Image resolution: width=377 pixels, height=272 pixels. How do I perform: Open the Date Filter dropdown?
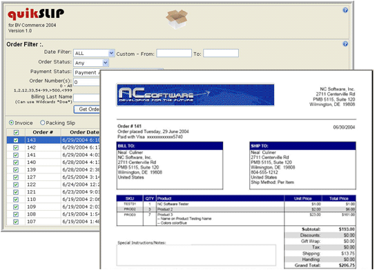pos(94,53)
